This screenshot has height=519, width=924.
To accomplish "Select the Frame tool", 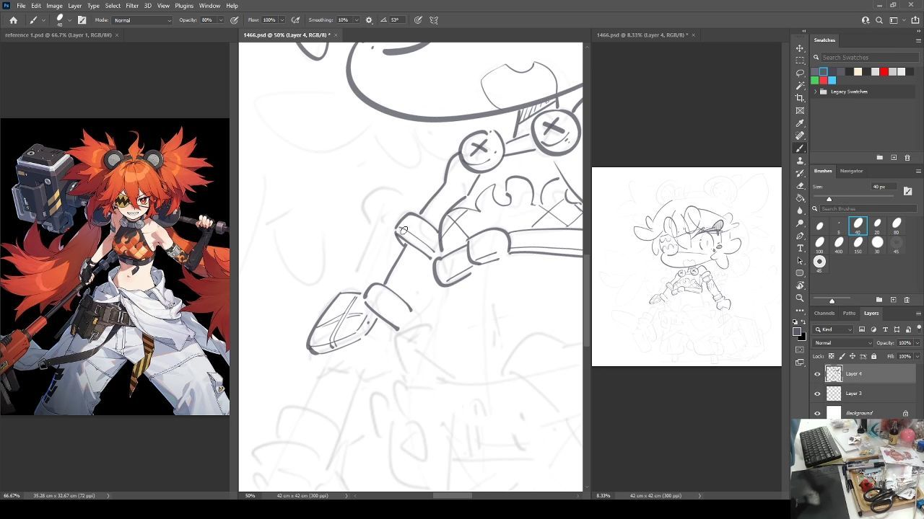I will (800, 110).
